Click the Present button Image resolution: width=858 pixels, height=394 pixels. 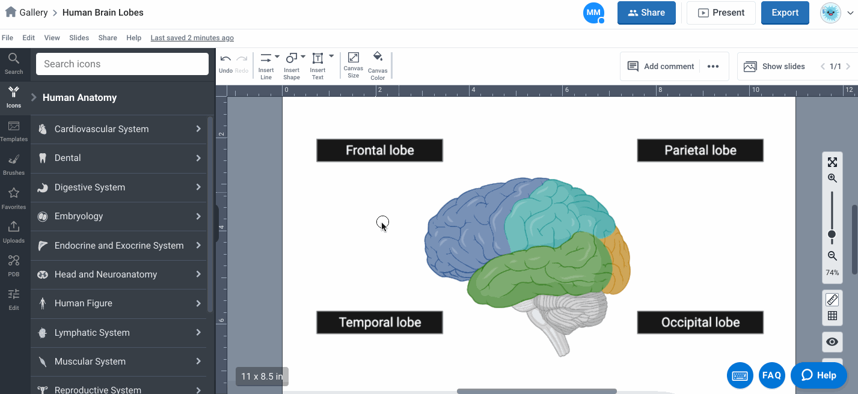point(721,13)
